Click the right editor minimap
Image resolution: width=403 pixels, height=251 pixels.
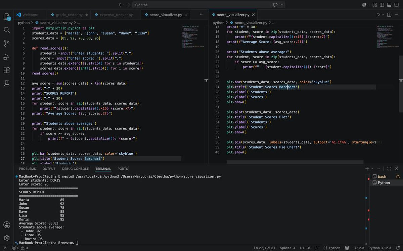[388, 37]
